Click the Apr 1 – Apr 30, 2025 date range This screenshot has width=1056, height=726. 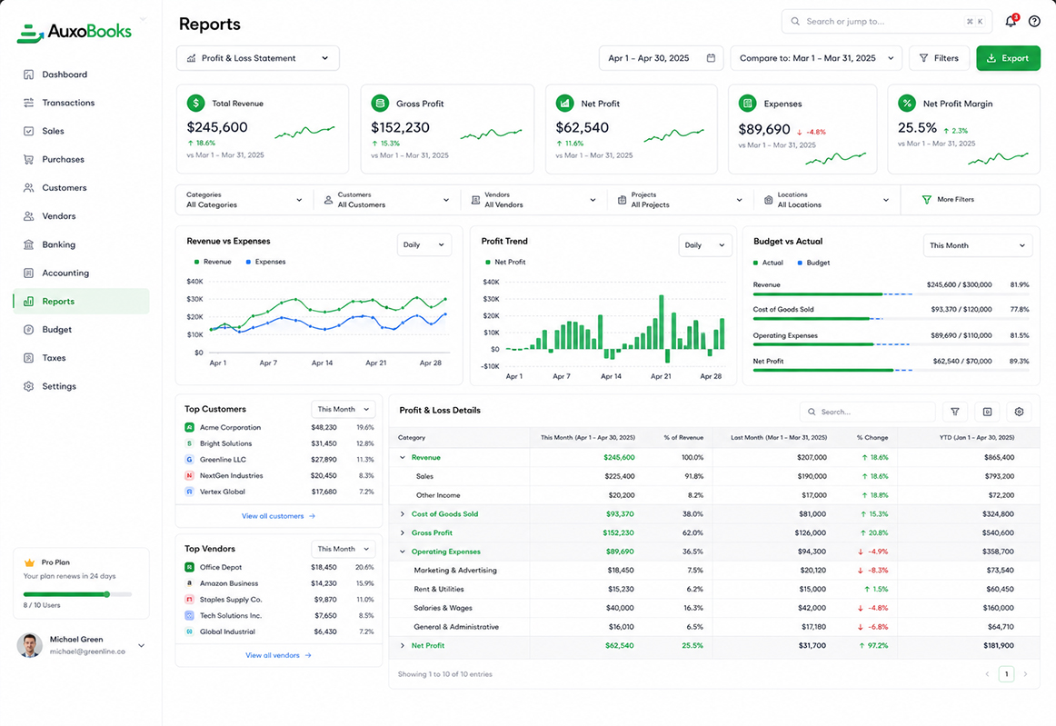661,58
